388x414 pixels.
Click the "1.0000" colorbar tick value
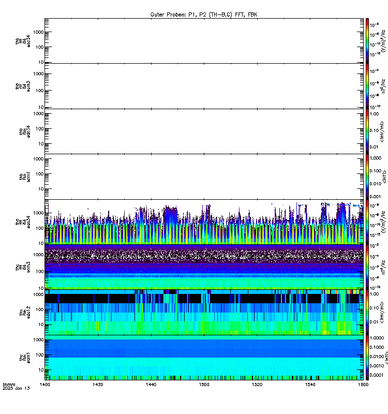[377, 338]
